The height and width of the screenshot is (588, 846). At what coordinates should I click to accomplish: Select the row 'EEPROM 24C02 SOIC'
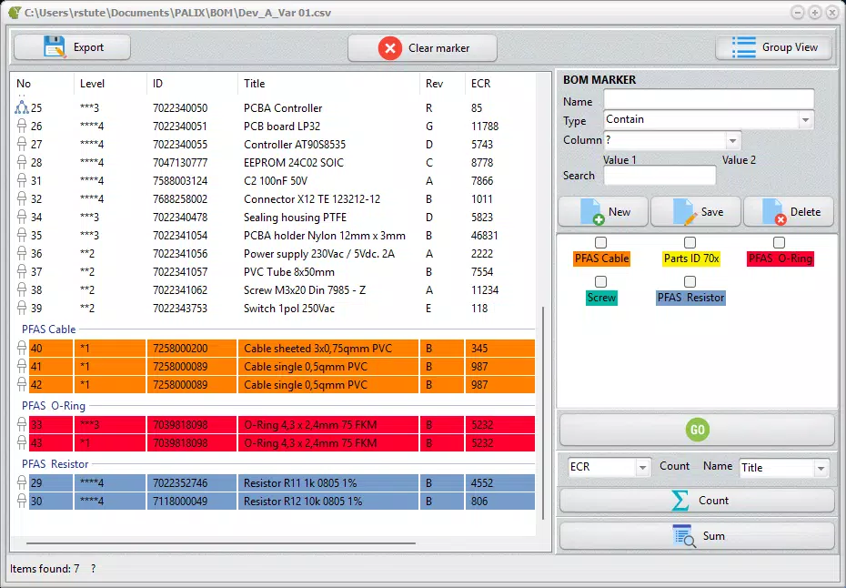point(275,163)
